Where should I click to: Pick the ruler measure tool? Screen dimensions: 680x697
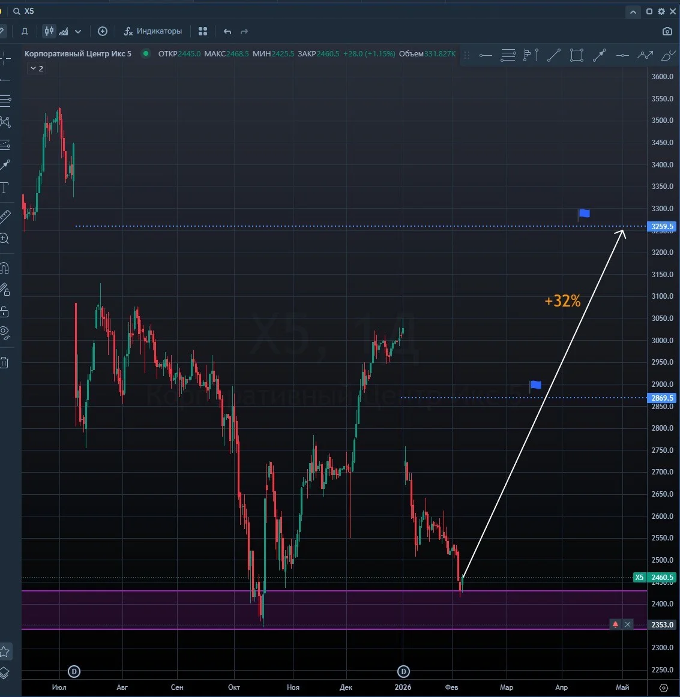point(4,217)
